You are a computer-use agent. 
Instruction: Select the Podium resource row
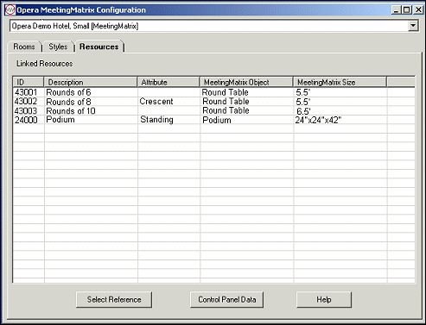(x=214, y=120)
